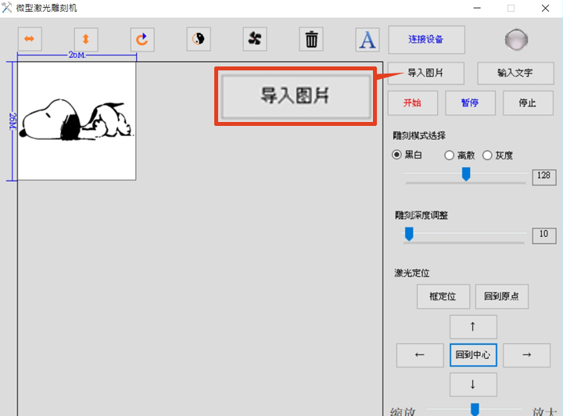Select the 灰度 engraving mode

488,155
